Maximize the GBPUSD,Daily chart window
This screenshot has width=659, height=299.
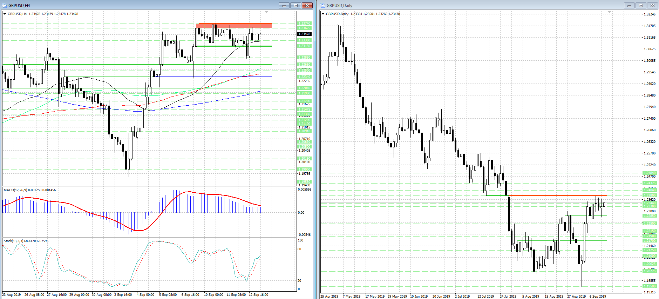[x=641, y=5]
